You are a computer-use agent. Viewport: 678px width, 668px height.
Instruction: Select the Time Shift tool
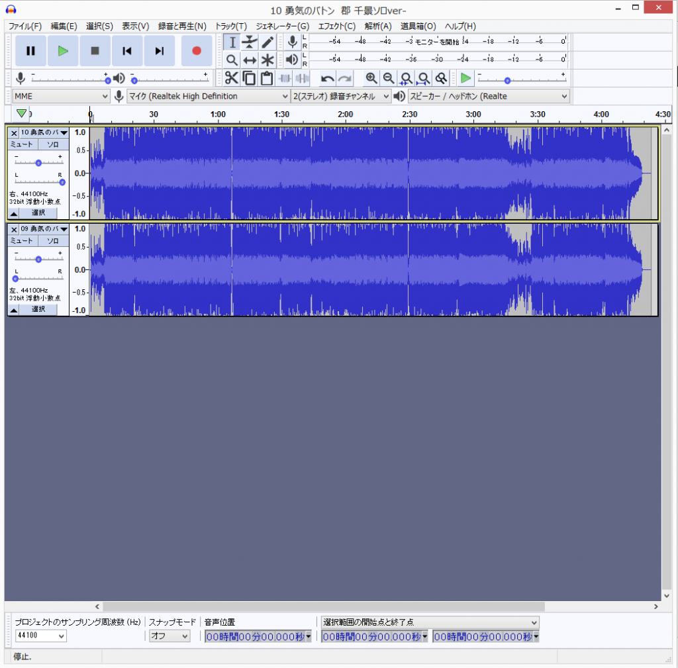pos(250,60)
